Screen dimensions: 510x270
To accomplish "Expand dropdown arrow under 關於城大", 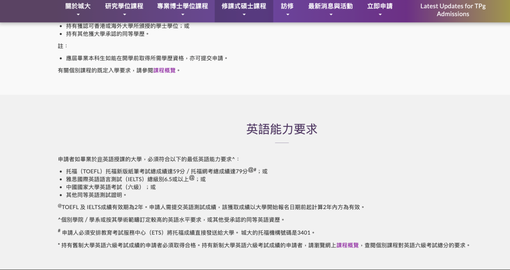I will click(78, 15).
